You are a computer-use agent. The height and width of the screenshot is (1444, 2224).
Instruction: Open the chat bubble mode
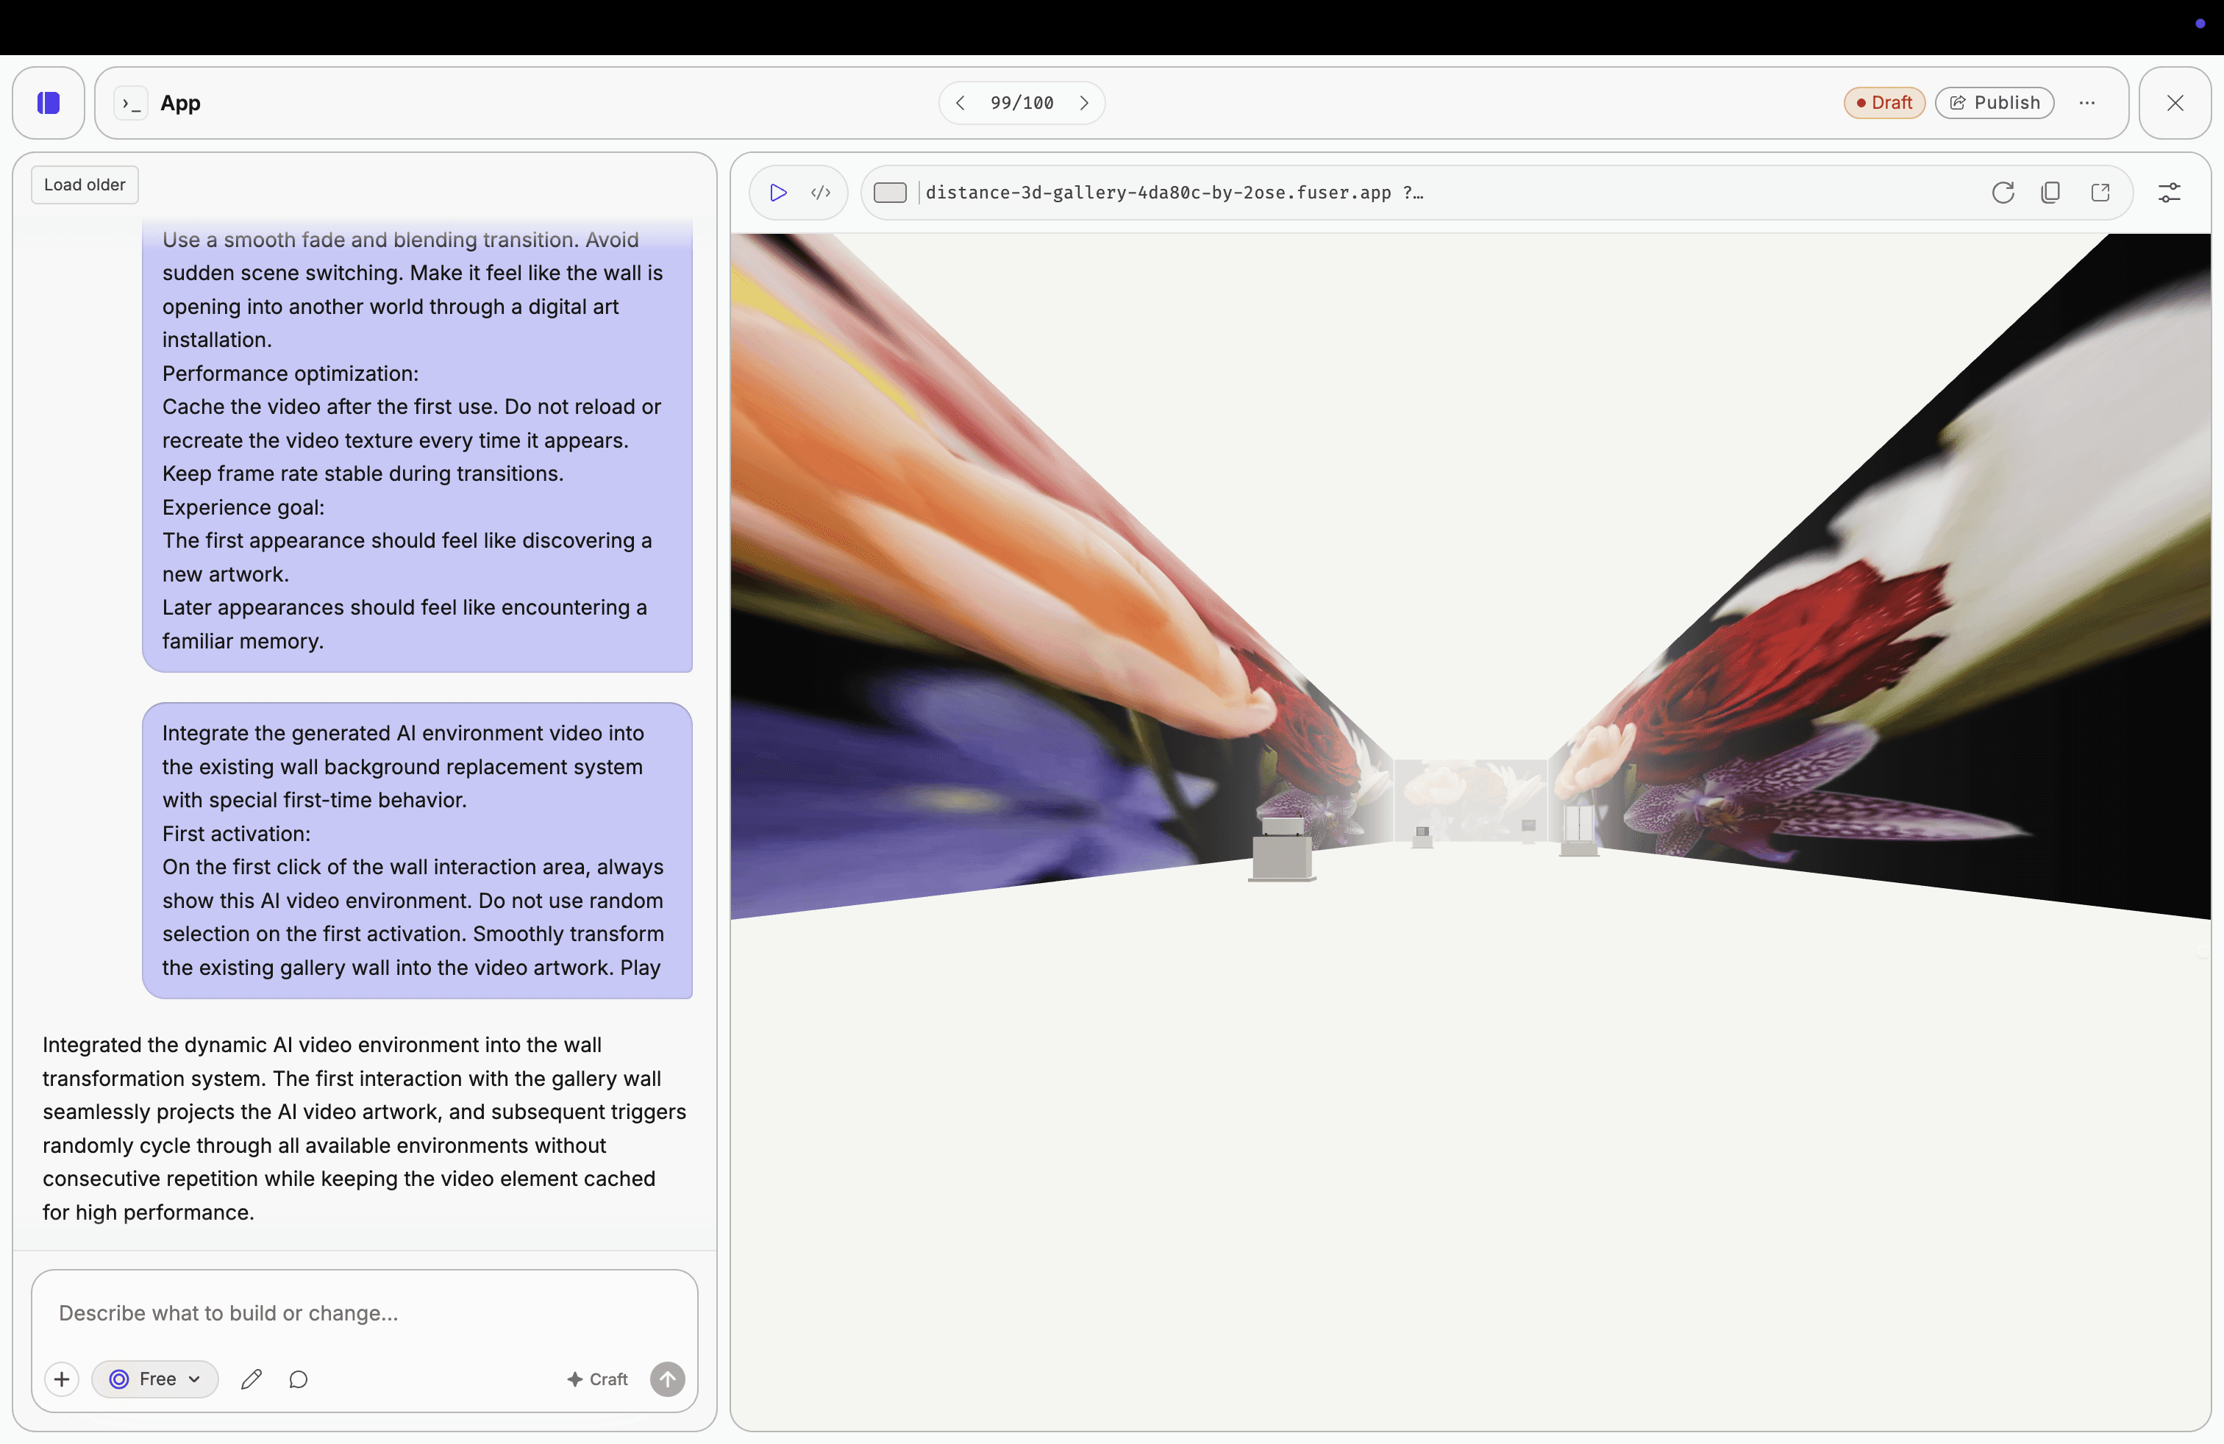click(x=298, y=1379)
